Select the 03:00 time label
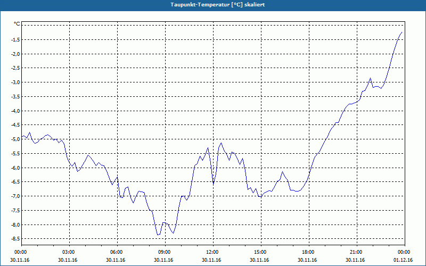 pyautogui.click(x=68, y=252)
